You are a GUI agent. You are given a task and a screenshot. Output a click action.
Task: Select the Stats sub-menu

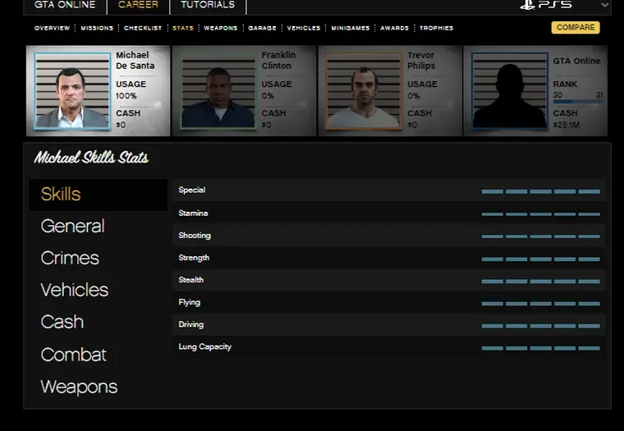[x=183, y=28]
